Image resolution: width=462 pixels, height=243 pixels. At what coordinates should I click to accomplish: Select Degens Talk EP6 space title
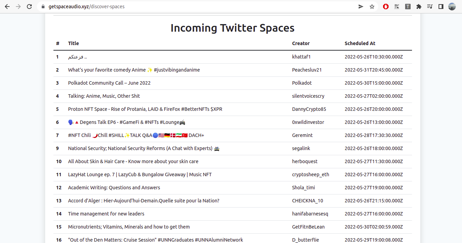127,122
